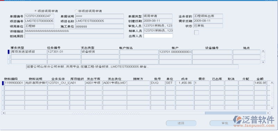Click the 单据编号 field showing 12370120000247
The height and width of the screenshot is (131, 278).
coord(39,16)
